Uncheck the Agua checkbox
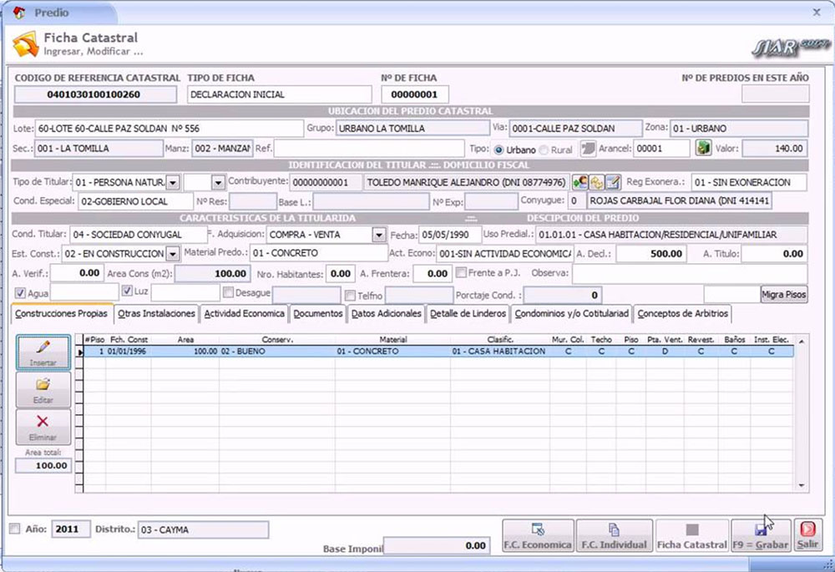 [x=21, y=293]
